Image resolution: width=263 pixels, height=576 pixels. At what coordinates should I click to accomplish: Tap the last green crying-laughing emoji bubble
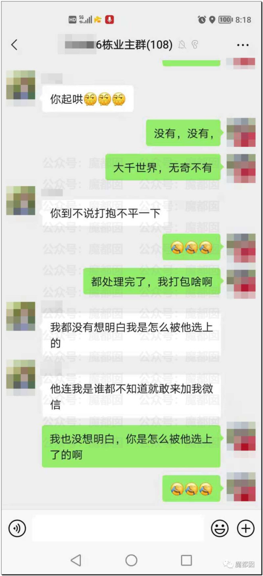point(192,489)
